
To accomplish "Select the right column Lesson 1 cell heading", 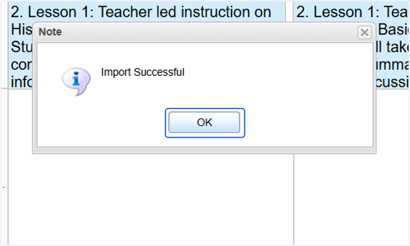I will click(x=352, y=12).
